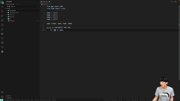Open the Source Control view
Viewport: 180px width, 101px height.
[x=2, y=11]
